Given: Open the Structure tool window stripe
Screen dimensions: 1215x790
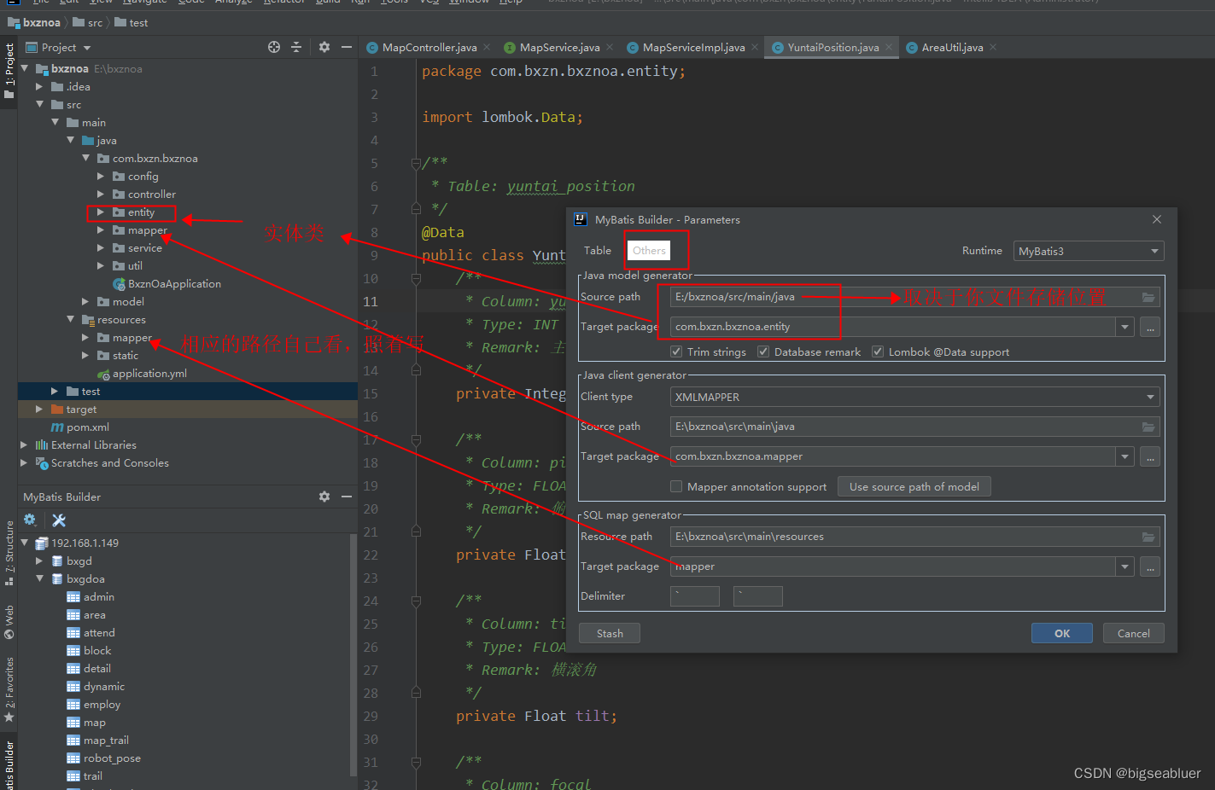Looking at the screenshot, I should tap(9, 553).
